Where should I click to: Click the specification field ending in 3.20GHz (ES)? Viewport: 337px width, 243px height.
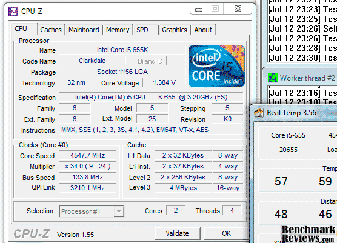click(151, 97)
